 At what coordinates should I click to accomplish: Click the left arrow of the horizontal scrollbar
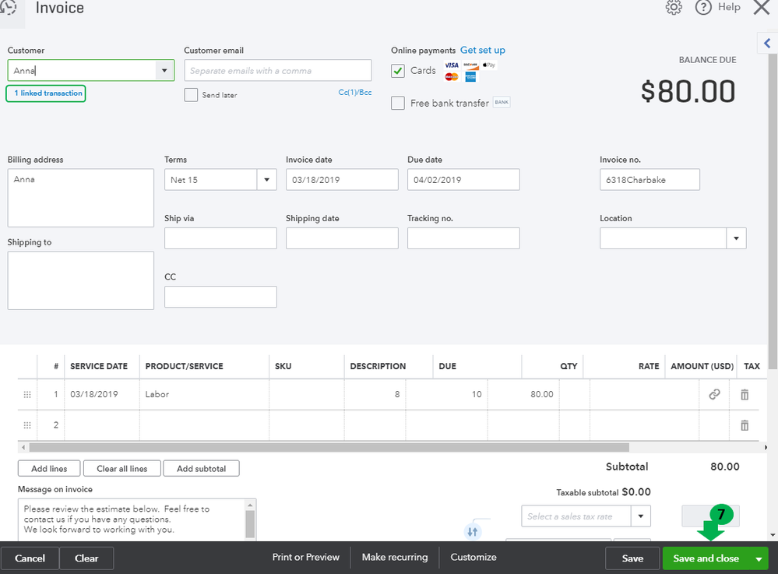pos(23,448)
